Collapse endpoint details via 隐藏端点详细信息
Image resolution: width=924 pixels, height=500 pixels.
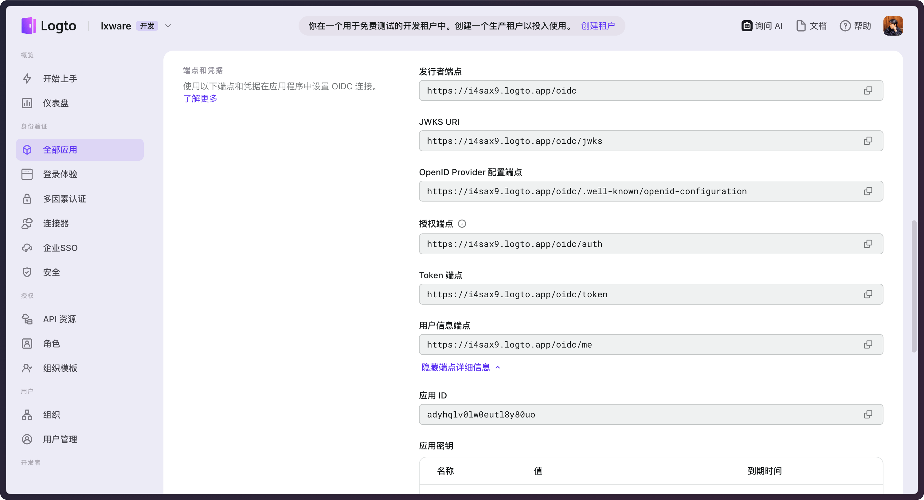tap(460, 367)
